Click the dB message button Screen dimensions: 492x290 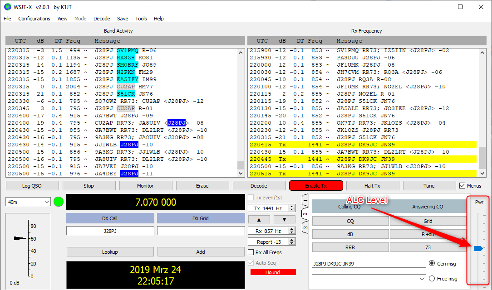click(350, 234)
